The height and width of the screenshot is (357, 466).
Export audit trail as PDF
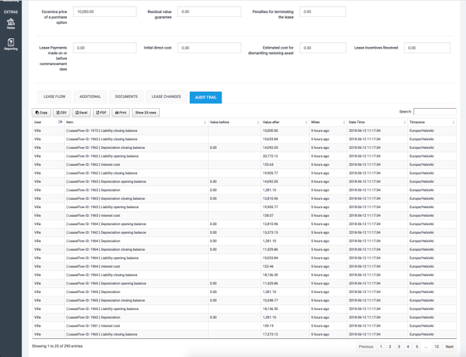[101, 112]
